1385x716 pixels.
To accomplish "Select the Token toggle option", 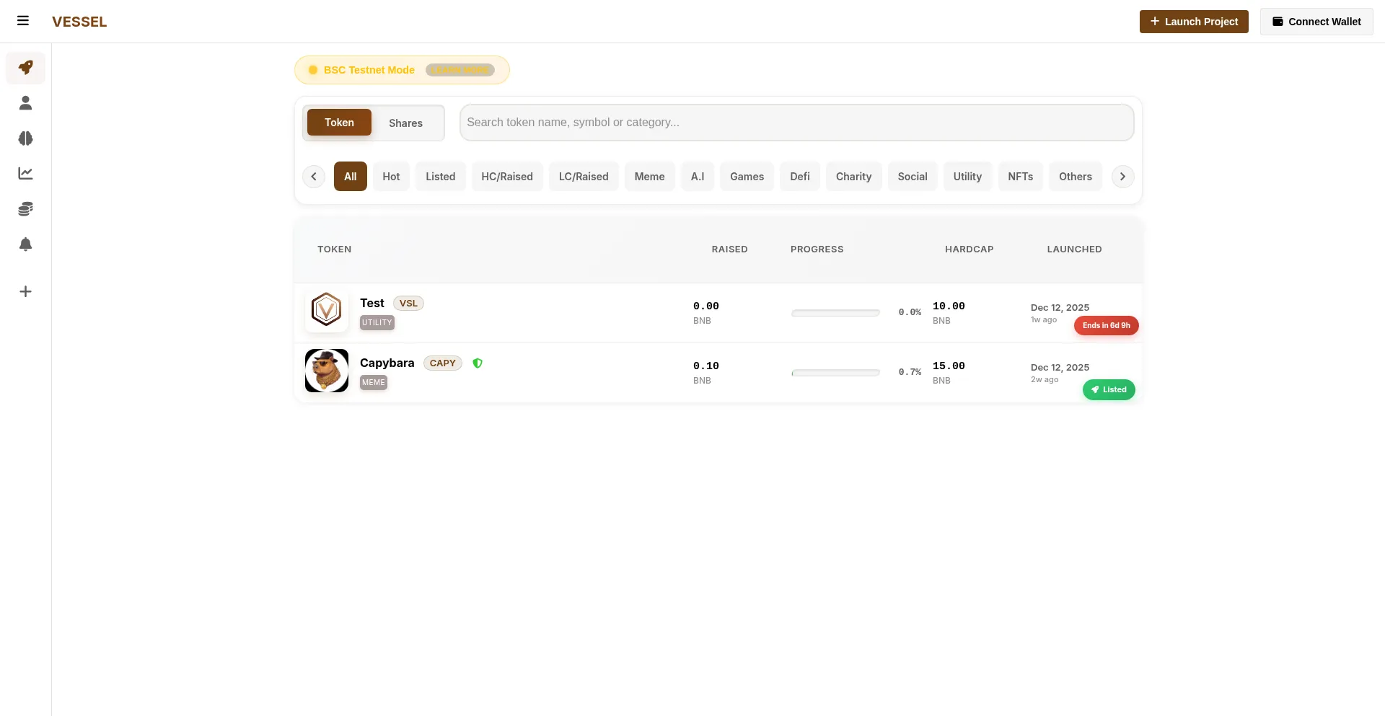I will click(x=339, y=123).
